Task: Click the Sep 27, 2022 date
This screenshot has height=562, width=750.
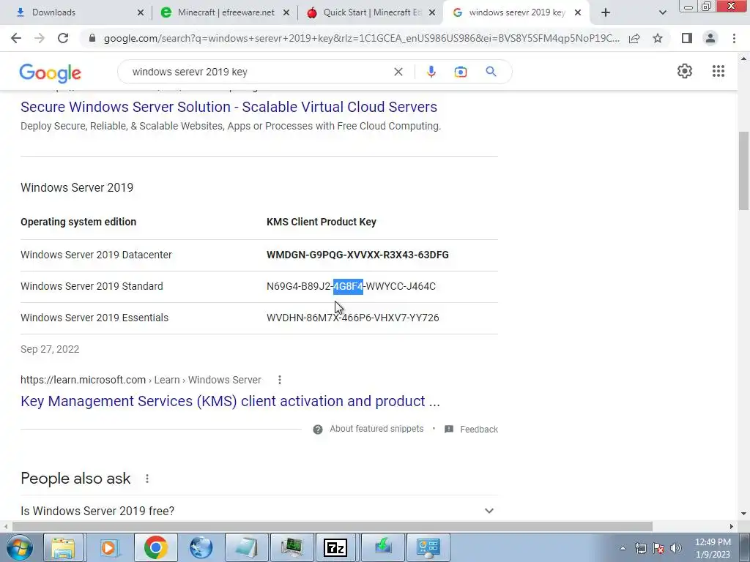Action: tap(50, 349)
